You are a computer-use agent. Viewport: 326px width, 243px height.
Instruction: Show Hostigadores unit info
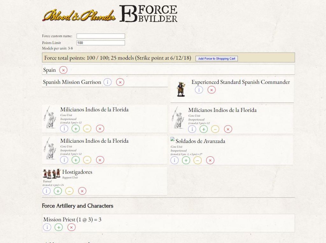(x=46, y=191)
